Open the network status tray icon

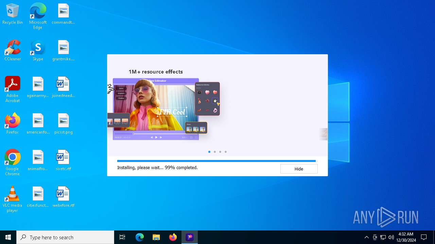click(383, 237)
